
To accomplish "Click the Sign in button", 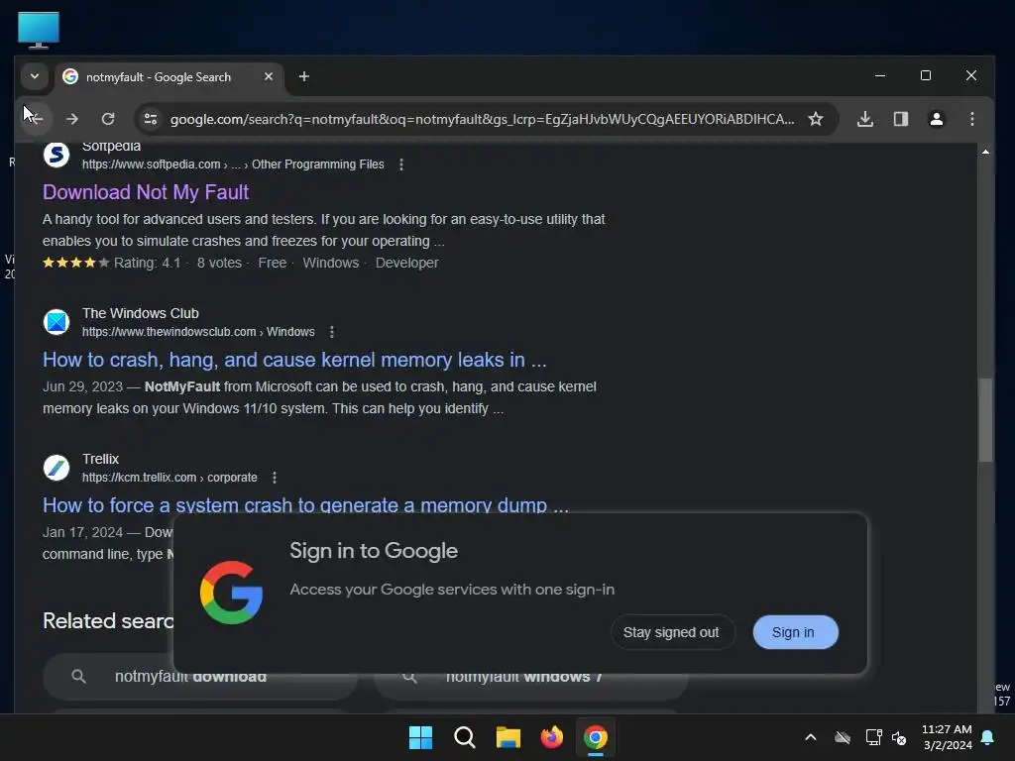I will (794, 632).
